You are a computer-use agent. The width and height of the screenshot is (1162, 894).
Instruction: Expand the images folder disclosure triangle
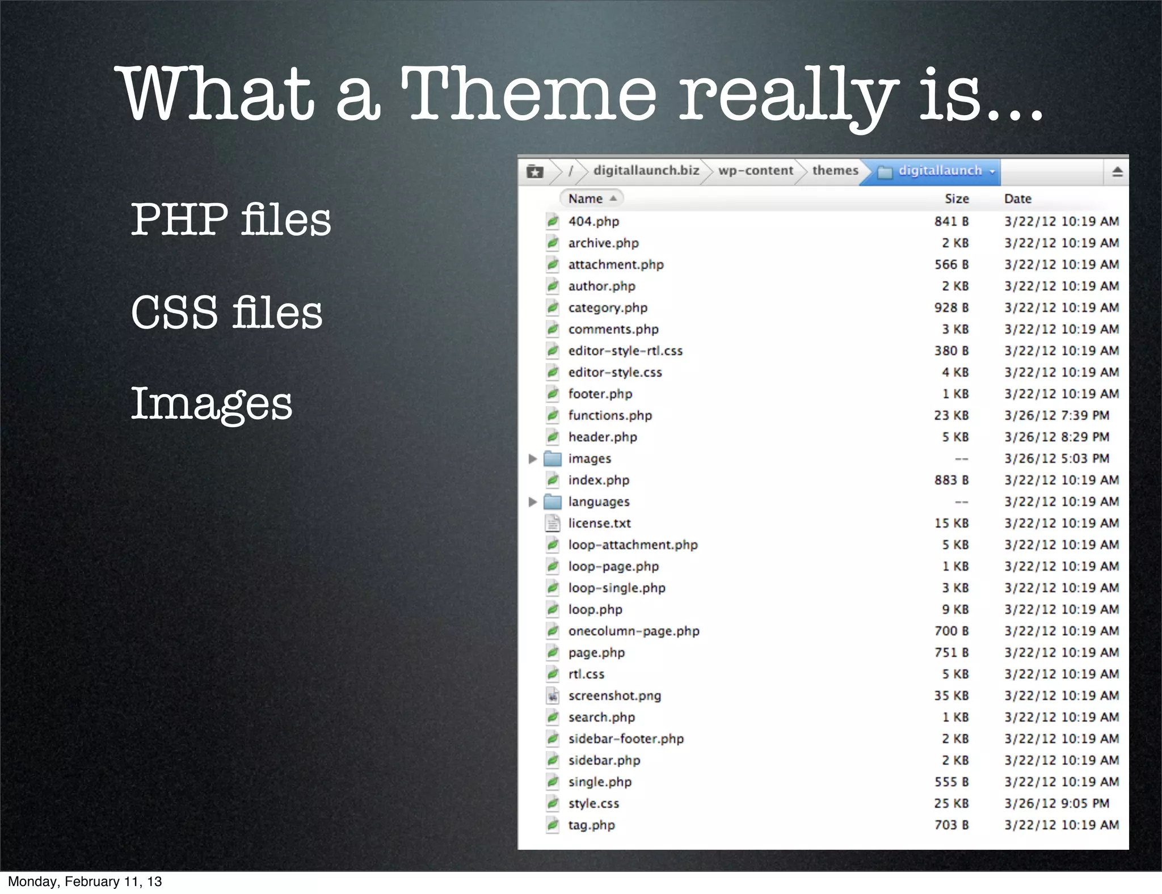coord(532,458)
